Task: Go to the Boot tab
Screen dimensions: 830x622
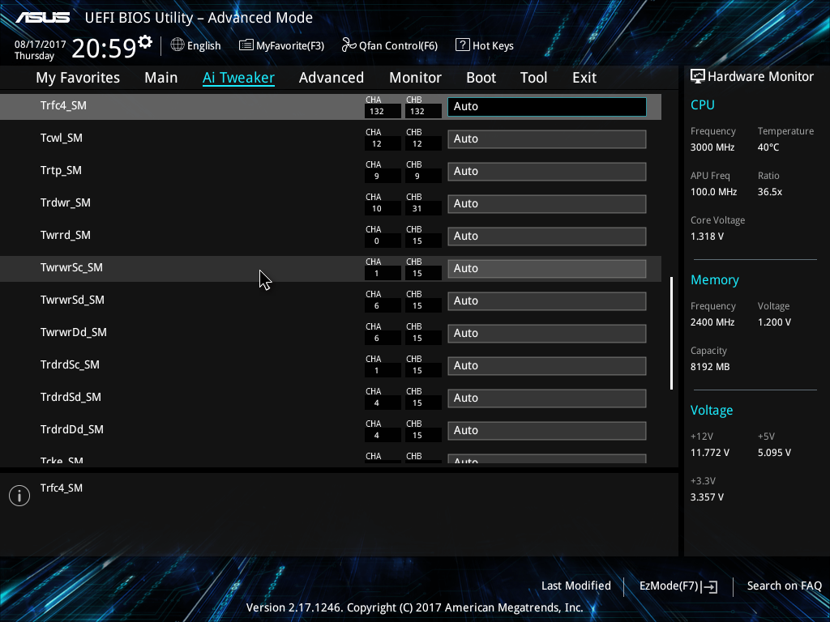Action: 481,78
